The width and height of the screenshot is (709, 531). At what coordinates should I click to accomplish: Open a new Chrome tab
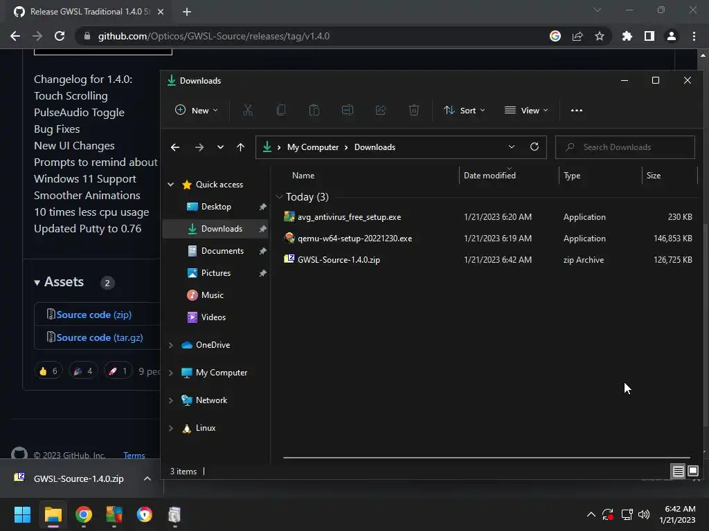[x=187, y=12]
